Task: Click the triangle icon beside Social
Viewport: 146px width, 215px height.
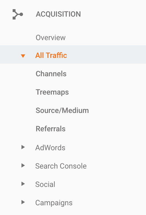Action: point(23,184)
